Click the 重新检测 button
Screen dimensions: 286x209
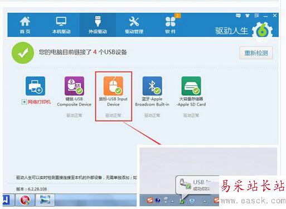point(256,53)
